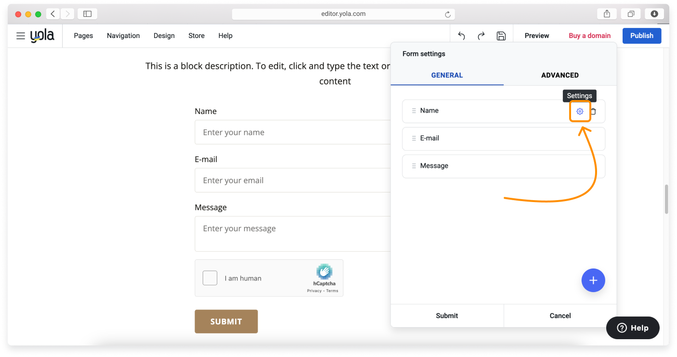
Task: Click the Yola logo
Action: 42,36
